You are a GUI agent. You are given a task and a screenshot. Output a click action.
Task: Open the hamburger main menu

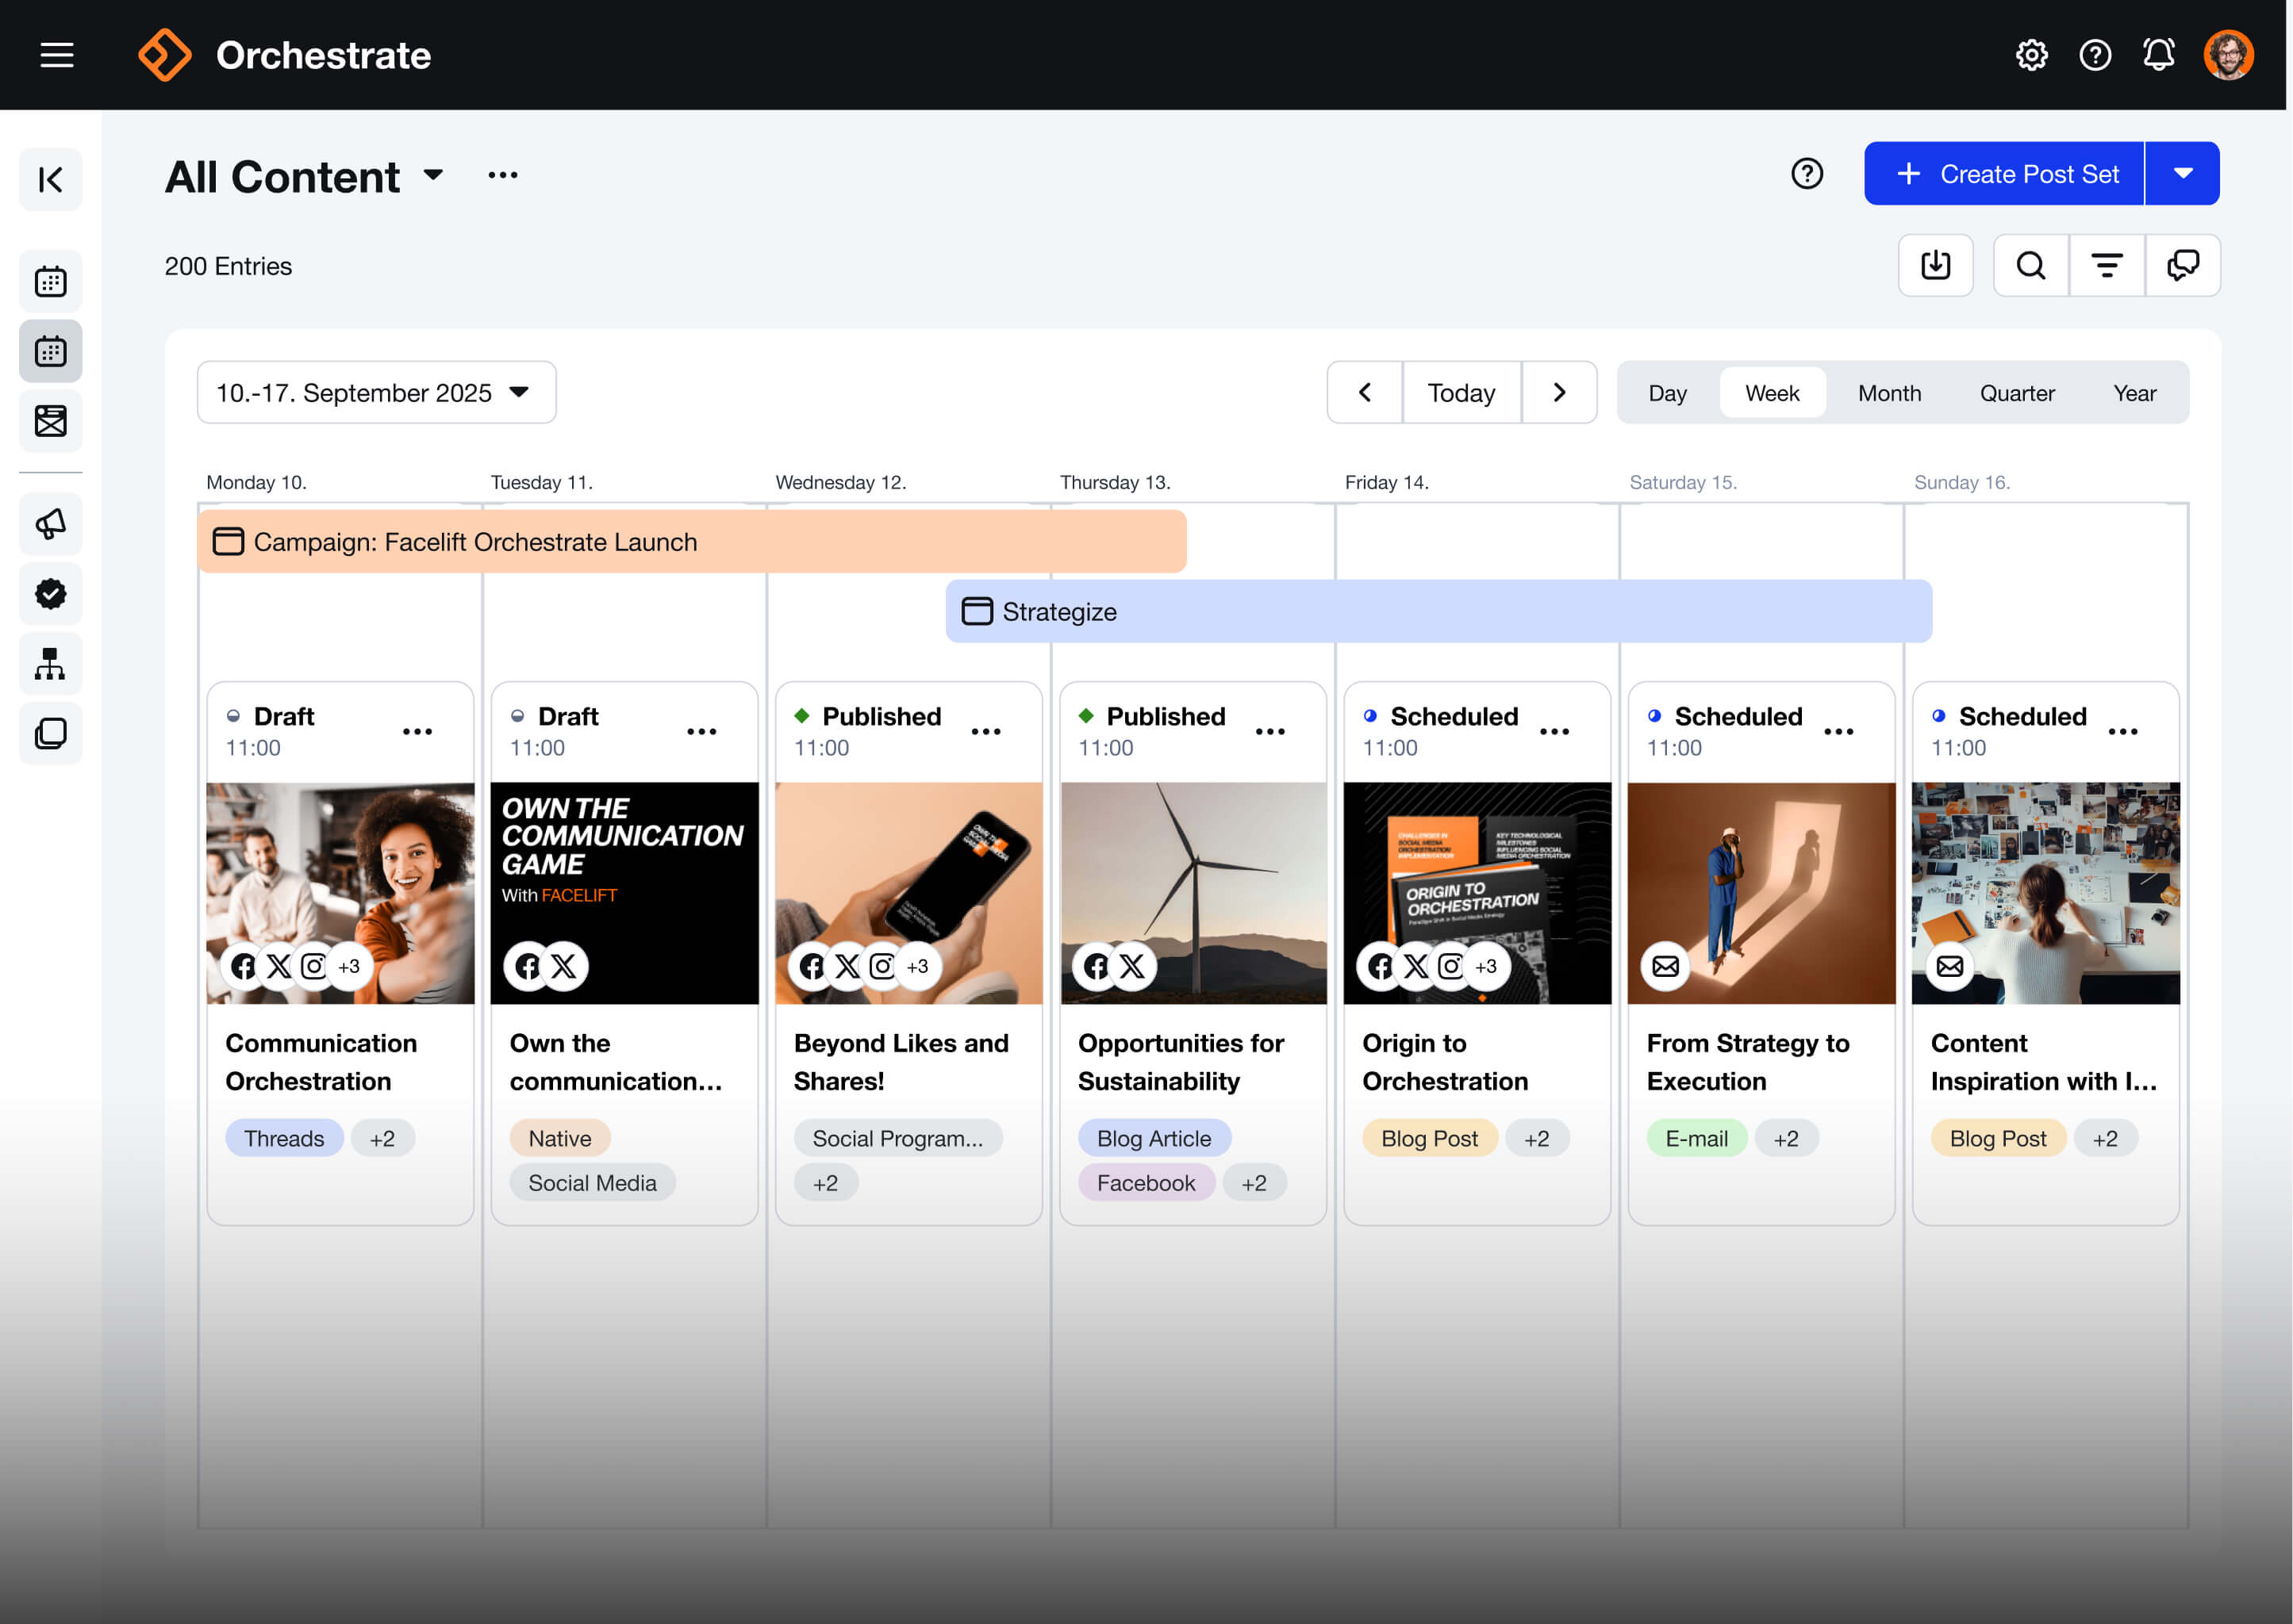[x=57, y=55]
